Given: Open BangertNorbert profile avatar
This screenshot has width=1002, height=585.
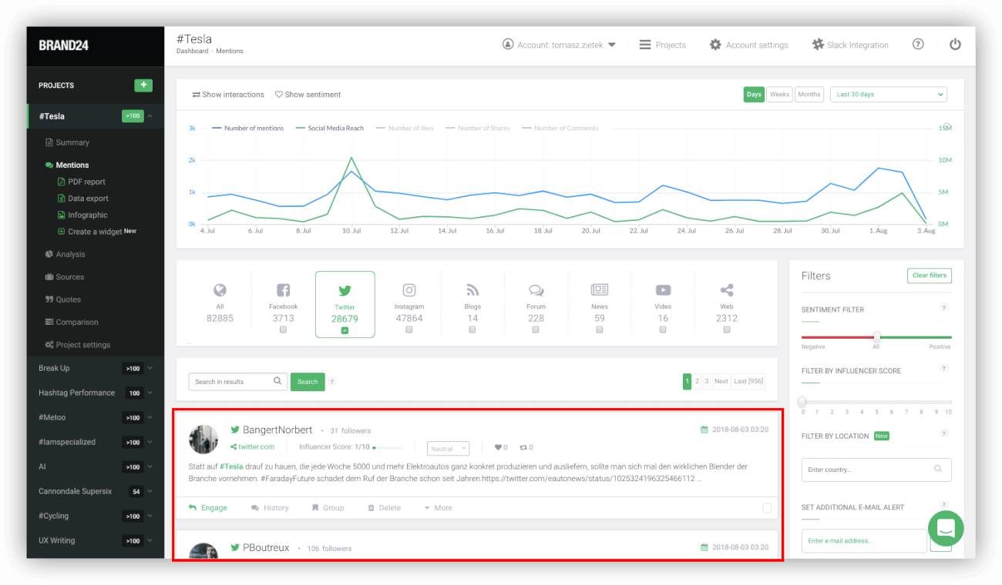Looking at the screenshot, I should 203,440.
